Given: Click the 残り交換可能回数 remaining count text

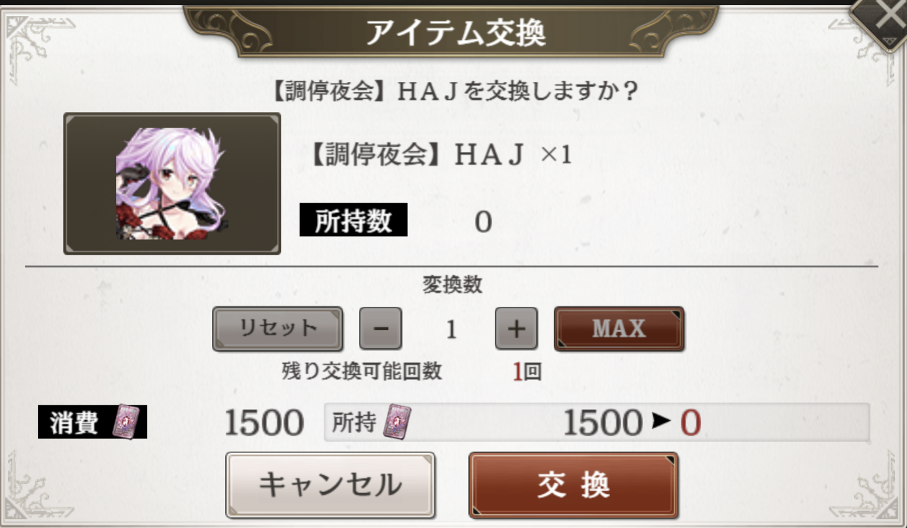Looking at the screenshot, I should click(362, 371).
